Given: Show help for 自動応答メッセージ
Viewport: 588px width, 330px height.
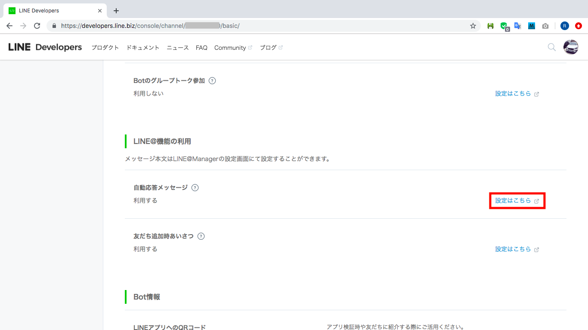Looking at the screenshot, I should (195, 187).
